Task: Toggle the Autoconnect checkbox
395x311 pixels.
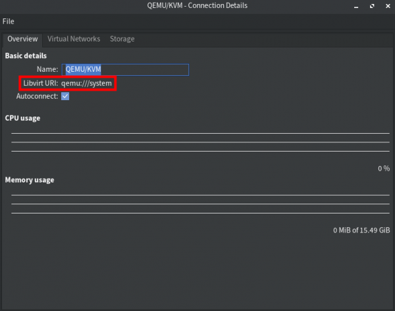Action: coord(65,96)
